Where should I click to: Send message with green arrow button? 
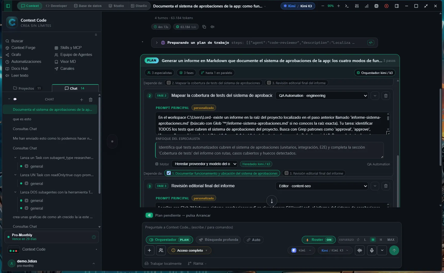(394, 250)
